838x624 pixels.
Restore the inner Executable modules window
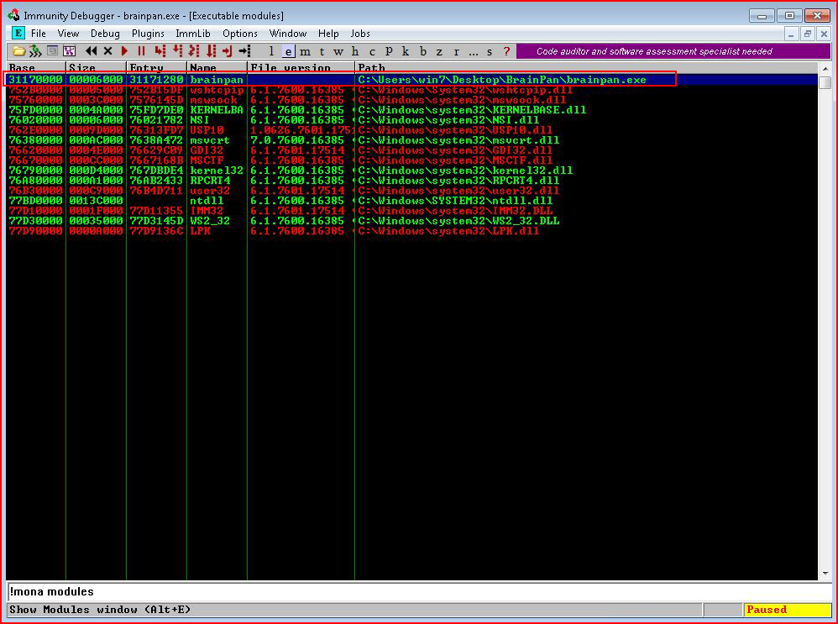click(808, 34)
